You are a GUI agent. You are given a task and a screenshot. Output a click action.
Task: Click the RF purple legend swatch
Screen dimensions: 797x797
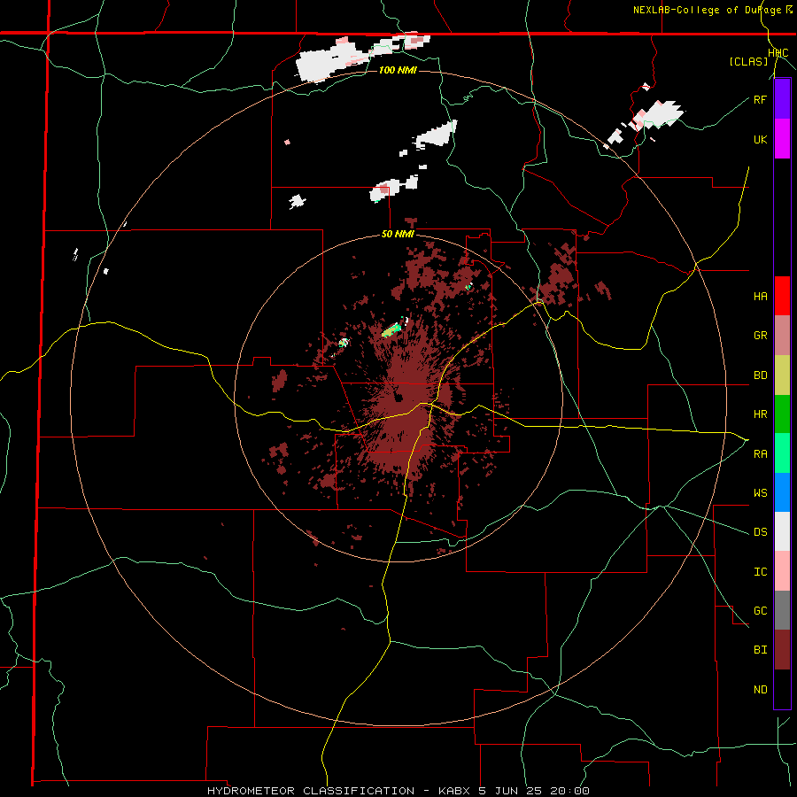[x=782, y=99]
